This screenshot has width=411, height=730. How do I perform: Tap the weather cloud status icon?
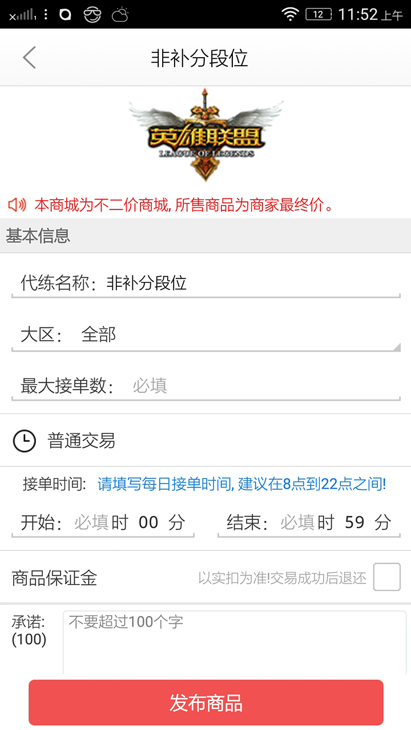point(120,15)
